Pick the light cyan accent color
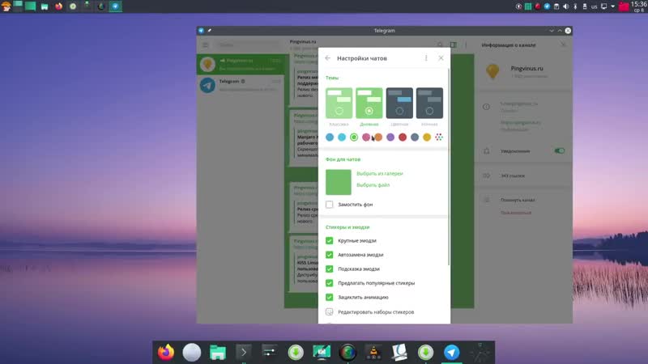Viewport: 648px width, 364px height. pyautogui.click(x=342, y=137)
